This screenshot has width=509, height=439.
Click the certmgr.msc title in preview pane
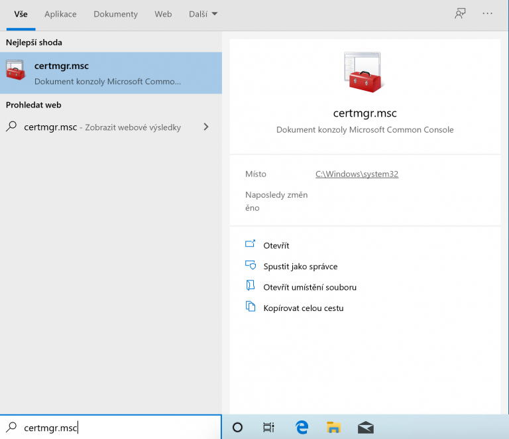[365, 113]
